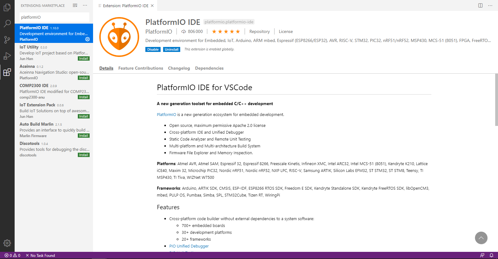Select IoT Extension Pack entry
The height and width of the screenshot is (259, 498).
point(54,110)
